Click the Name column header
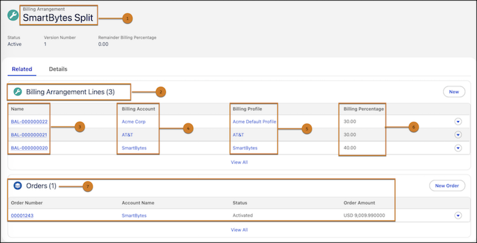 click(x=17, y=109)
